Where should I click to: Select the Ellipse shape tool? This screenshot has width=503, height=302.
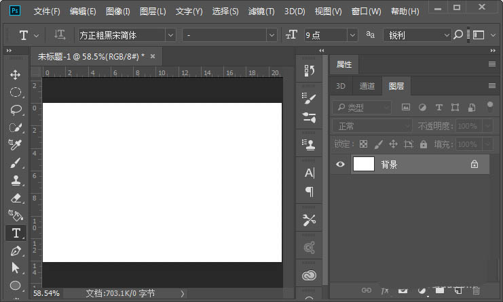tap(15, 285)
